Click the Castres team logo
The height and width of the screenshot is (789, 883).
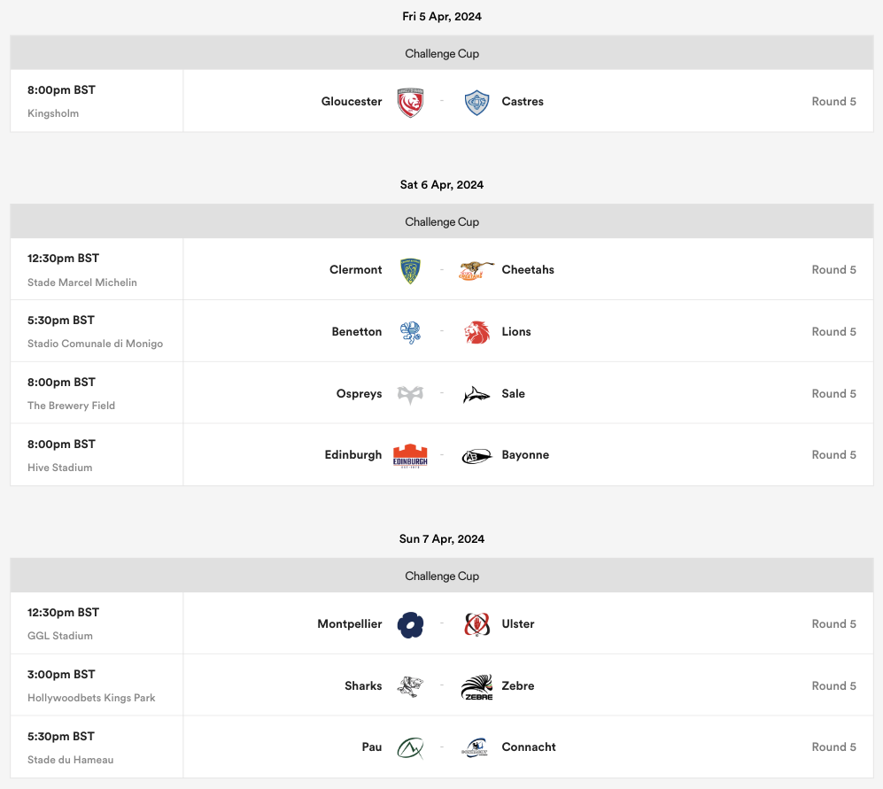[x=476, y=102]
